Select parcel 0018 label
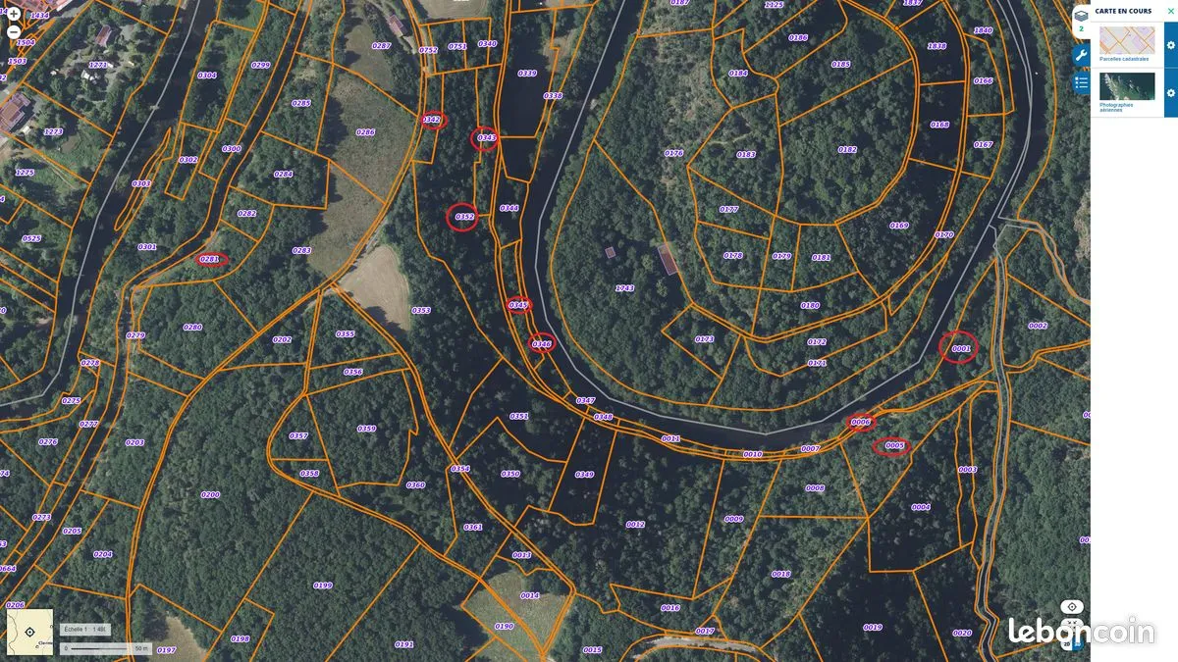This screenshot has width=1178, height=662. coord(781,574)
